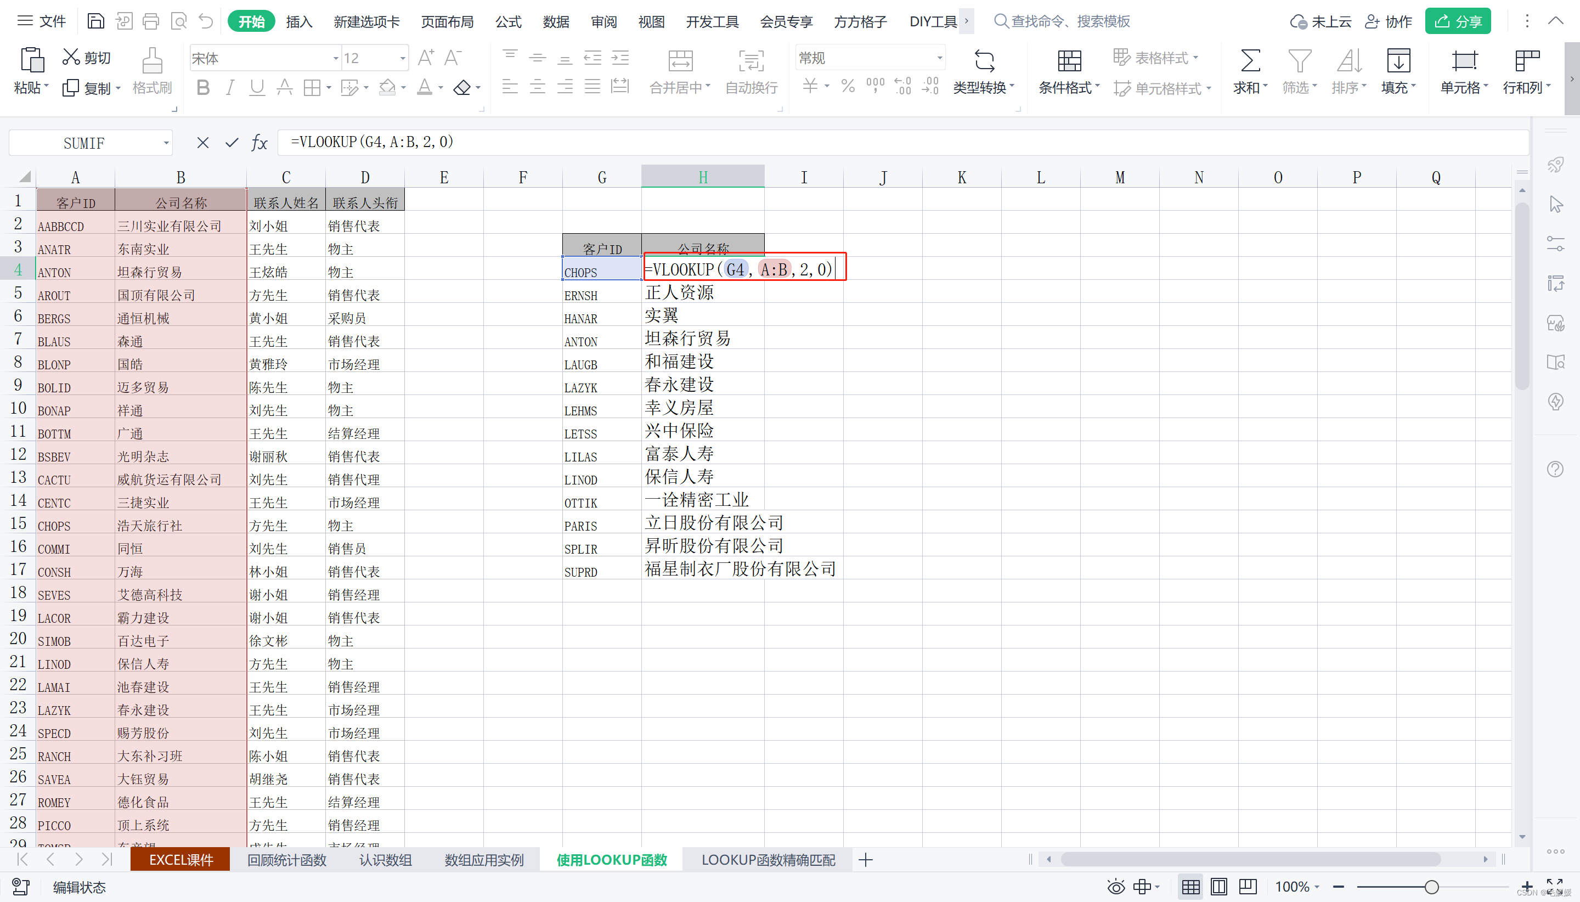Click the green 分享 share button
Viewport: 1580px width, 902px height.
(x=1457, y=22)
